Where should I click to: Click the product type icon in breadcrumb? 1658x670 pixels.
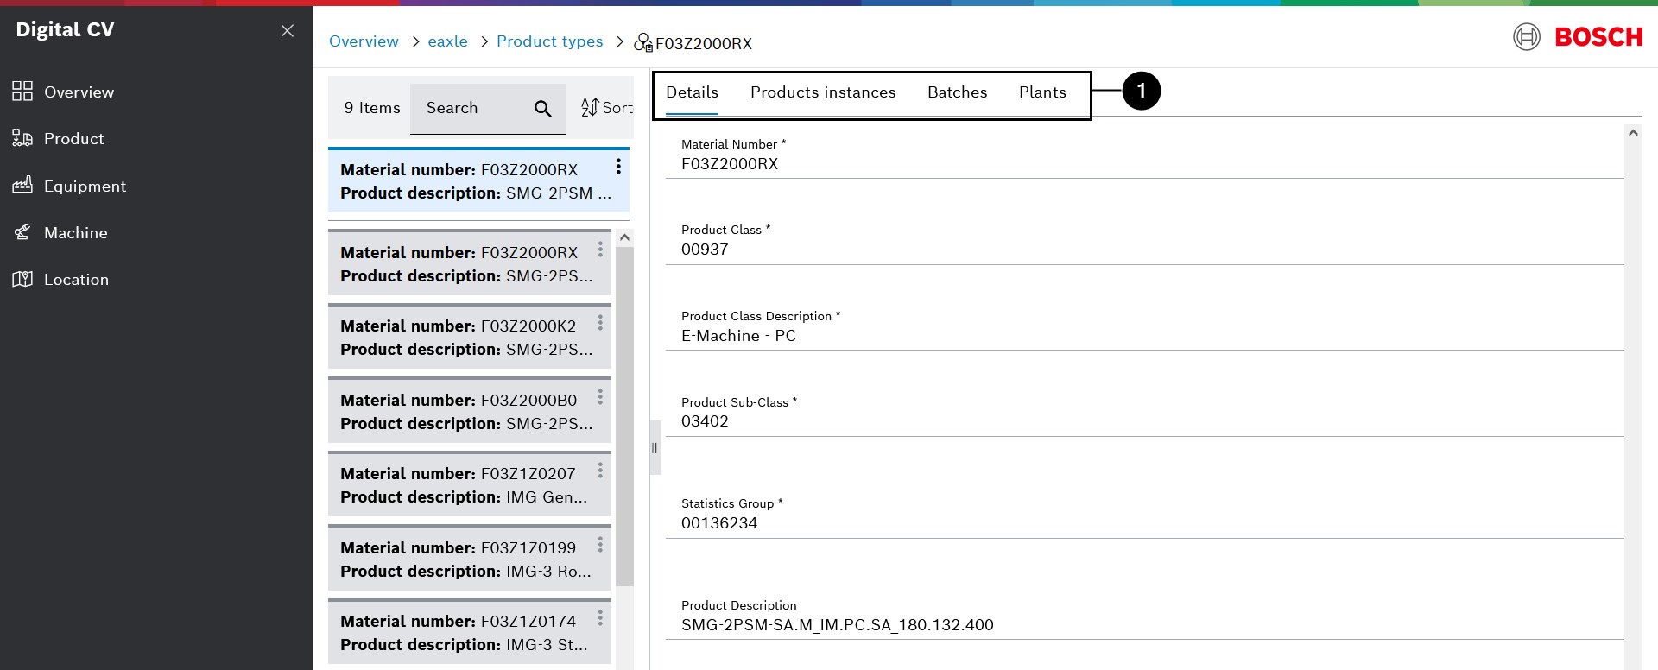pyautogui.click(x=643, y=43)
